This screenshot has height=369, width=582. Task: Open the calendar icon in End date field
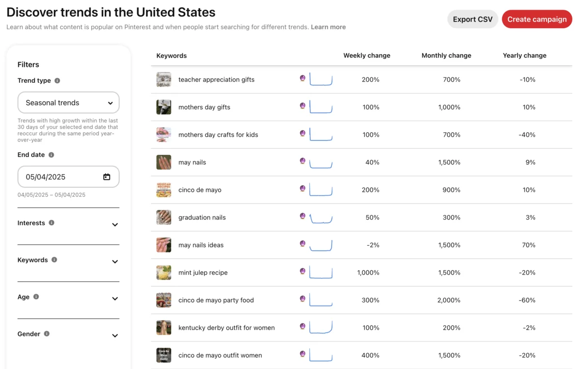[x=107, y=177]
